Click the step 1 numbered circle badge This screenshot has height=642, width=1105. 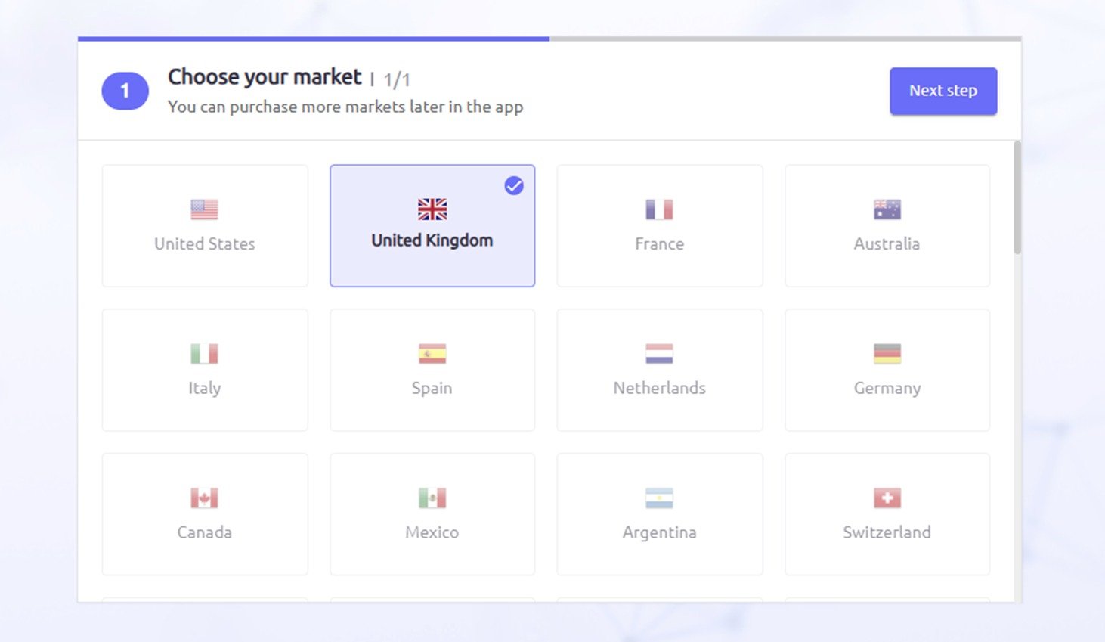tap(125, 90)
